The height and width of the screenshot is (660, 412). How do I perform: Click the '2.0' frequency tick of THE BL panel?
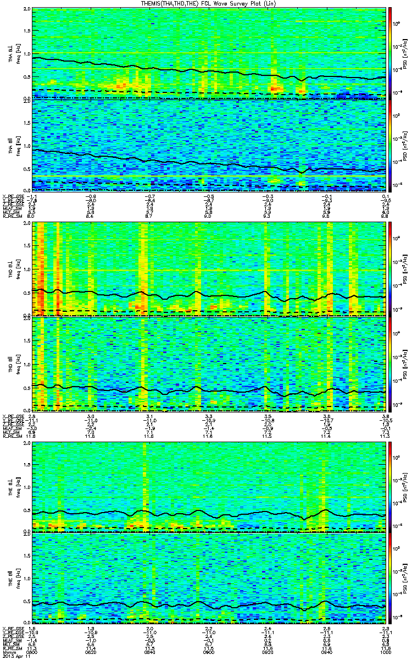pyautogui.click(x=27, y=443)
